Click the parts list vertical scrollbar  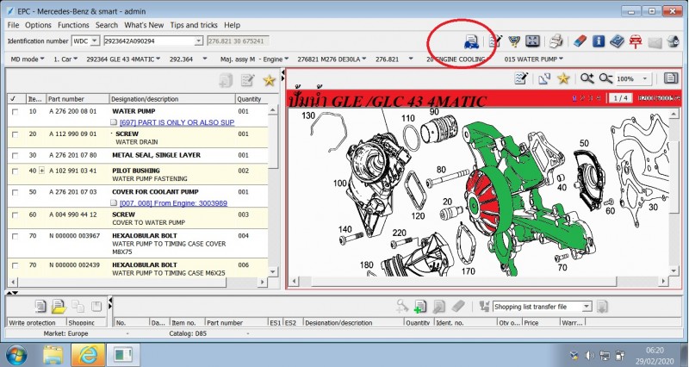point(273,190)
